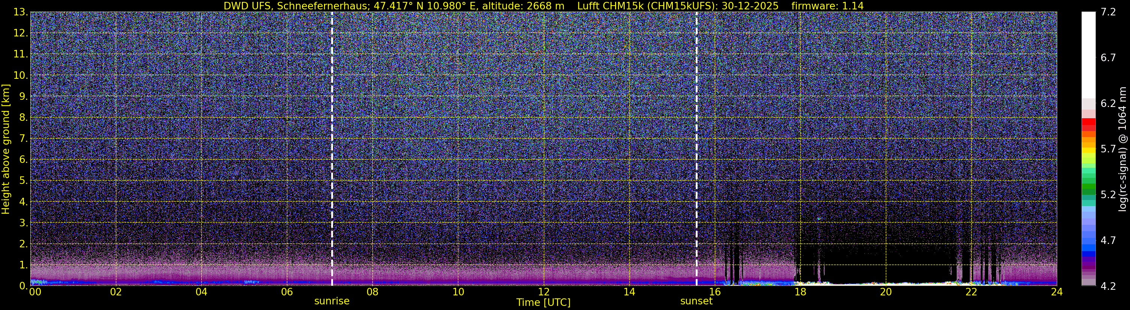Screen dimensions: 1130x310
Task: Click the '1.' height axis tick label
Action: coord(24,265)
